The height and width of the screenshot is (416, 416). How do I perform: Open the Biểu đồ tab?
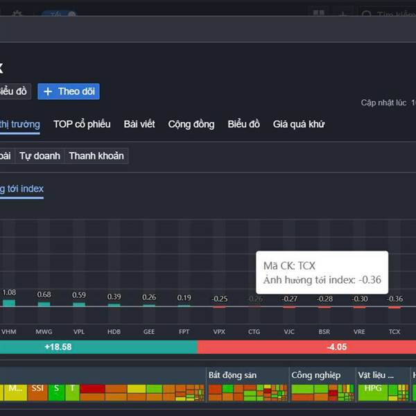[x=244, y=124]
